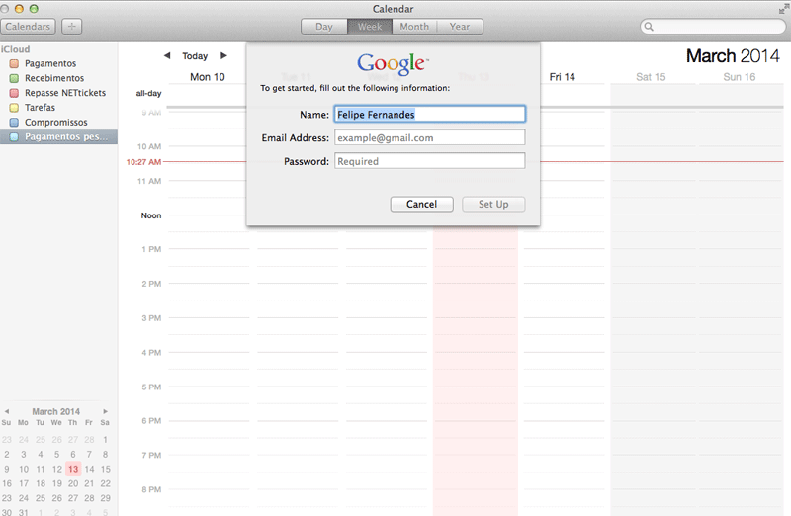Viewport: 791px width, 516px height.
Task: Open the Calendars list button
Action: (28, 27)
